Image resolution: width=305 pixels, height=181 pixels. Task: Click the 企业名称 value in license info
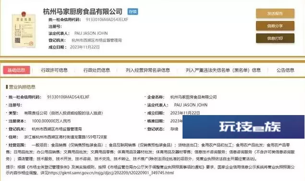(x=194, y=97)
